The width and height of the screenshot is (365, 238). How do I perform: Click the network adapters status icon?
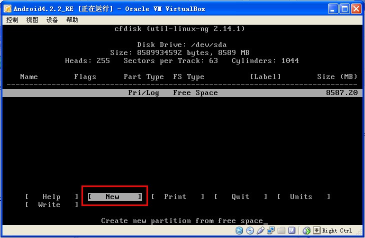[270, 230]
